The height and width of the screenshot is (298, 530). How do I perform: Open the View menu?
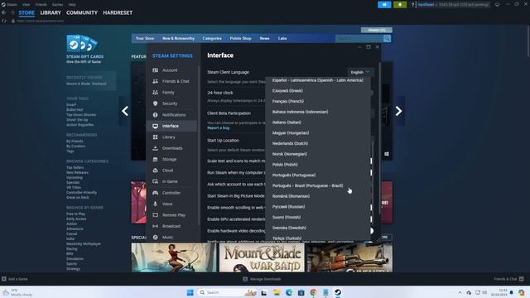tap(26, 5)
